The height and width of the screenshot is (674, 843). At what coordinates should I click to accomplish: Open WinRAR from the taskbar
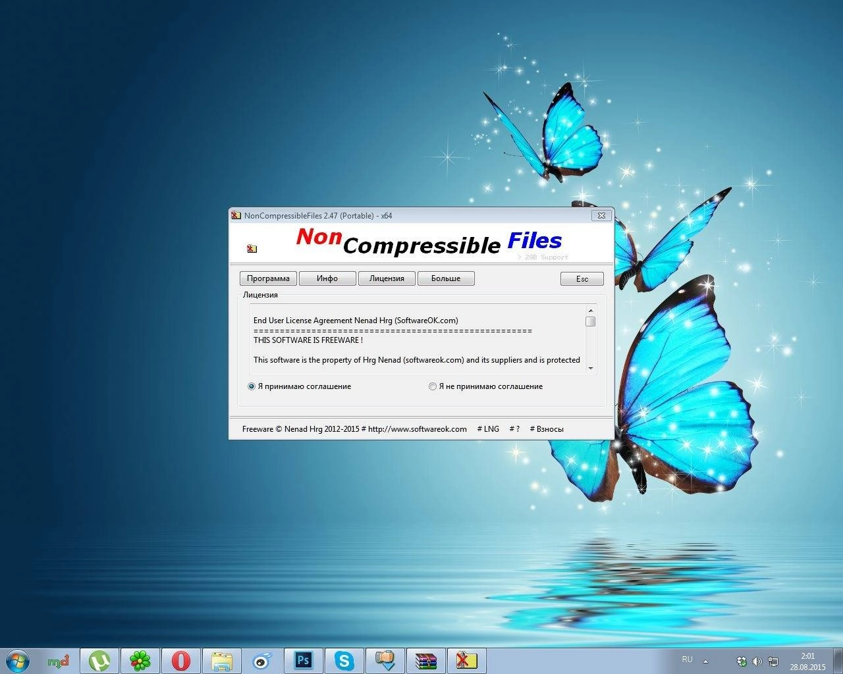pos(425,660)
